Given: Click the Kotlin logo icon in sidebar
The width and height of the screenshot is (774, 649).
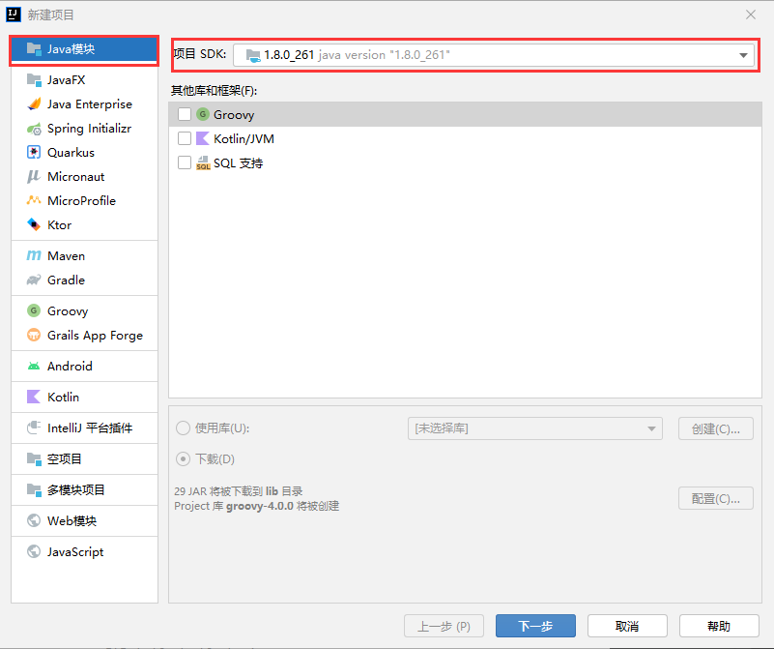Looking at the screenshot, I should point(34,398).
